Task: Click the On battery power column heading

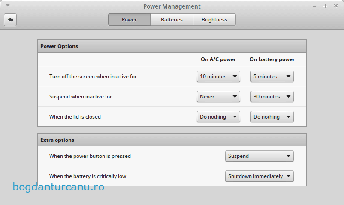Action: [272, 59]
